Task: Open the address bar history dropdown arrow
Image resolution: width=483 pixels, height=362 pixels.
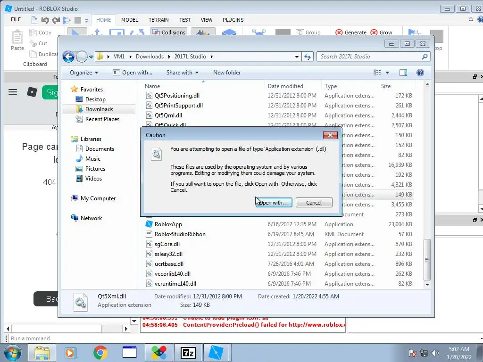Action: [297, 57]
